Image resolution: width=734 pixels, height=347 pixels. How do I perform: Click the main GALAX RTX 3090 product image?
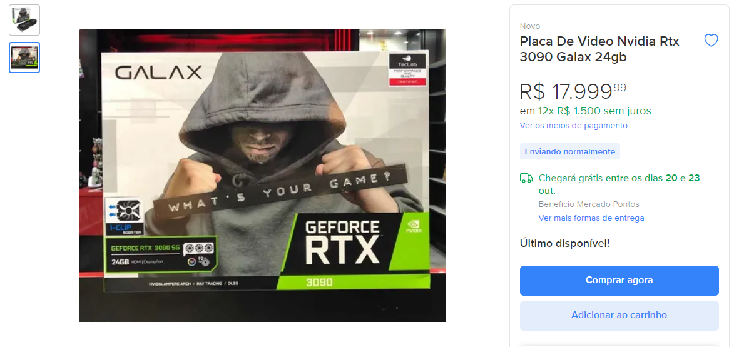click(x=262, y=175)
